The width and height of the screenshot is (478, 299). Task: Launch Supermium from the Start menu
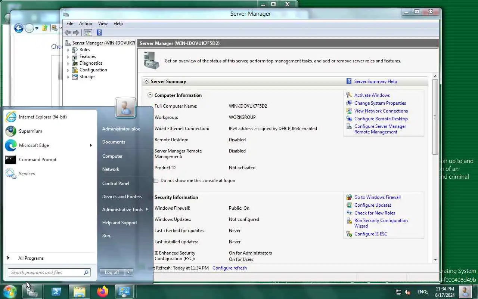pos(31,131)
